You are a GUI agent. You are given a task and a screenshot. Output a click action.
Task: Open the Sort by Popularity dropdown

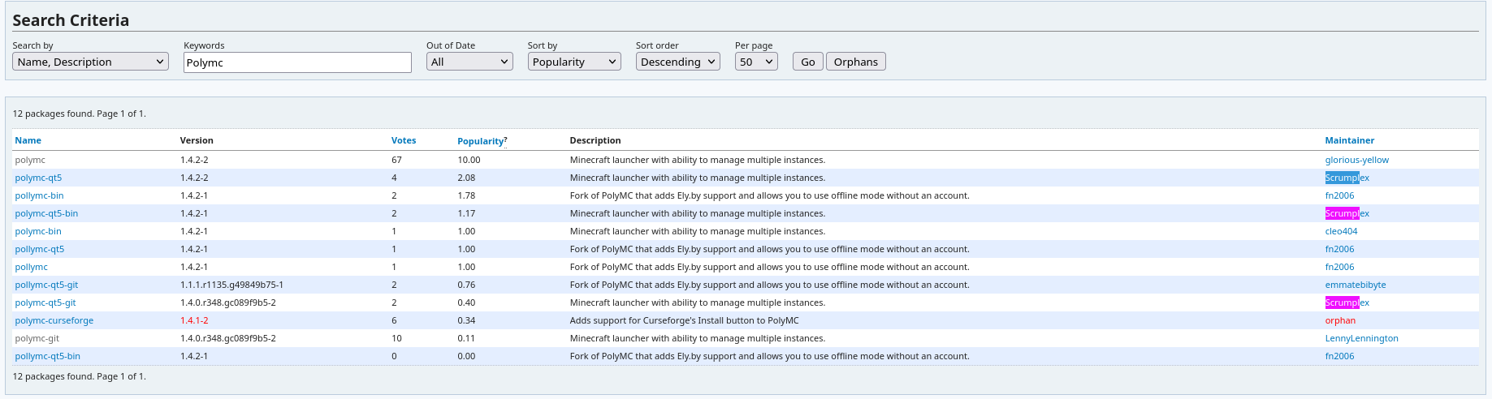573,62
